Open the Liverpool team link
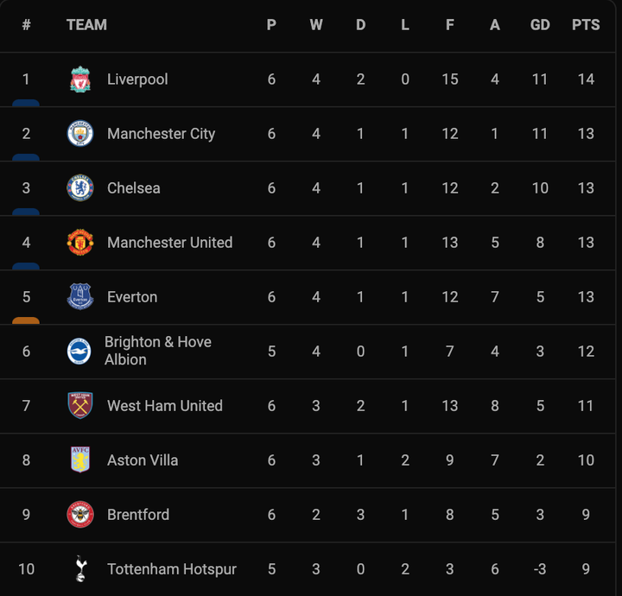Screen dimensions: 622x596 137,79
